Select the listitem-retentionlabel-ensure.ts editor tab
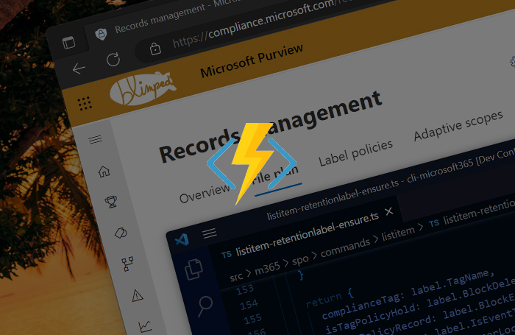The width and height of the screenshot is (515, 335). (307, 234)
